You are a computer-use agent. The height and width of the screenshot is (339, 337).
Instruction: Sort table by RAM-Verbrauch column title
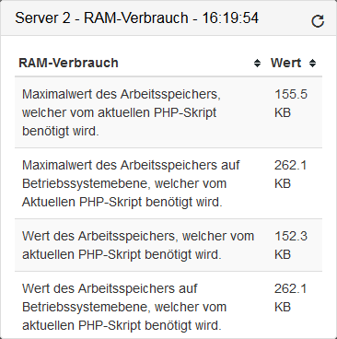pyautogui.click(x=68, y=63)
